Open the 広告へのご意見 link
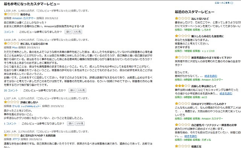Screen dimensions: 241x148 coord(222,3)
